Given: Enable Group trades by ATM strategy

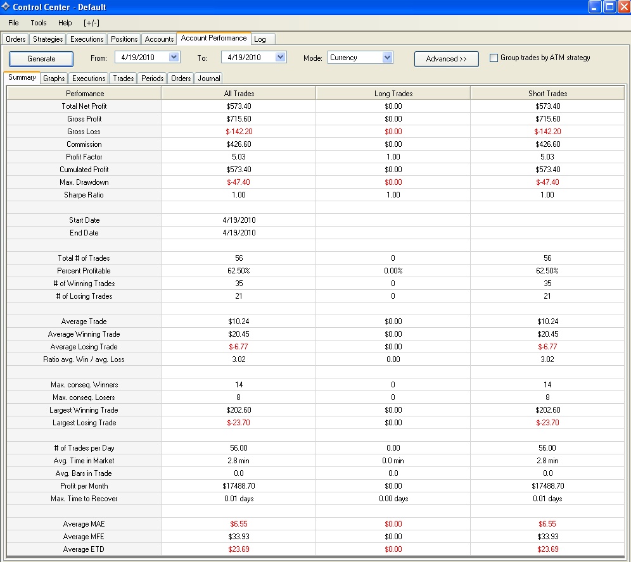Looking at the screenshot, I should pyautogui.click(x=494, y=58).
